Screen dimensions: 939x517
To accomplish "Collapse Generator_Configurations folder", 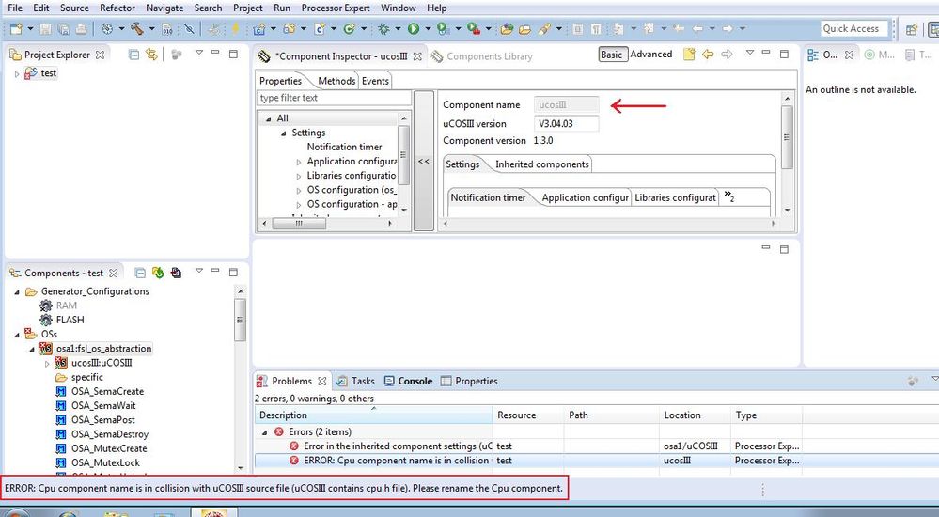I will click(17, 291).
